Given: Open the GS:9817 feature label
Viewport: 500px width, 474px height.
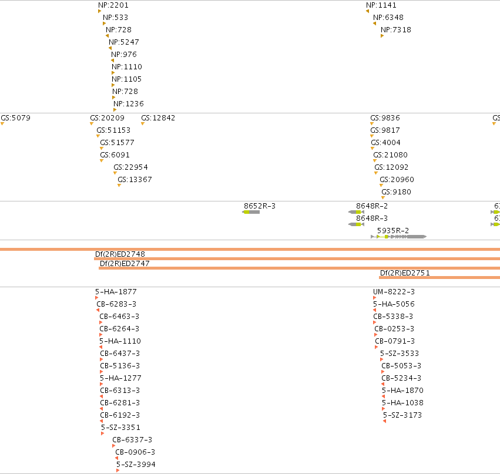Looking at the screenshot, I should point(385,130).
